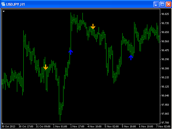Image resolution: width=172 pixels, height=129 pixels.
Task: Click the 98.040 price label
Action: click(x=165, y=96)
